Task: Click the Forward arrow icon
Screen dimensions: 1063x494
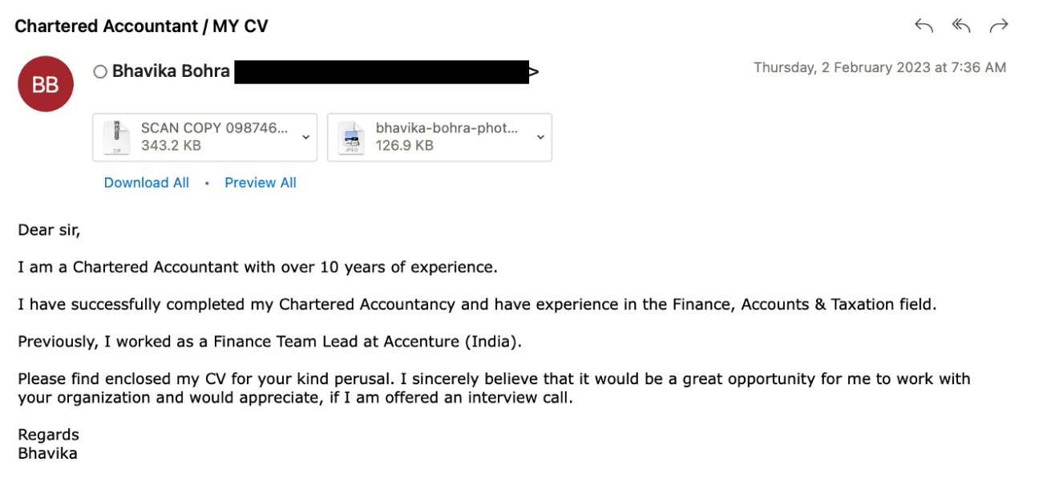Action: pyautogui.click(x=999, y=26)
